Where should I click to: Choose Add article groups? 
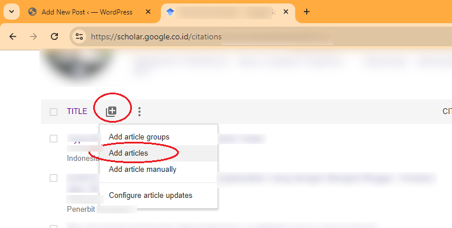pyautogui.click(x=159, y=137)
